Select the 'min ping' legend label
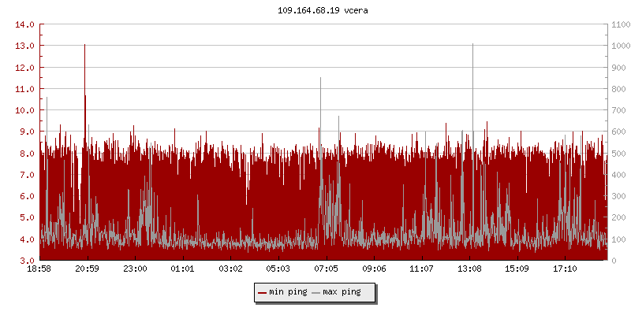The width and height of the screenshot is (631, 315). [x=288, y=292]
